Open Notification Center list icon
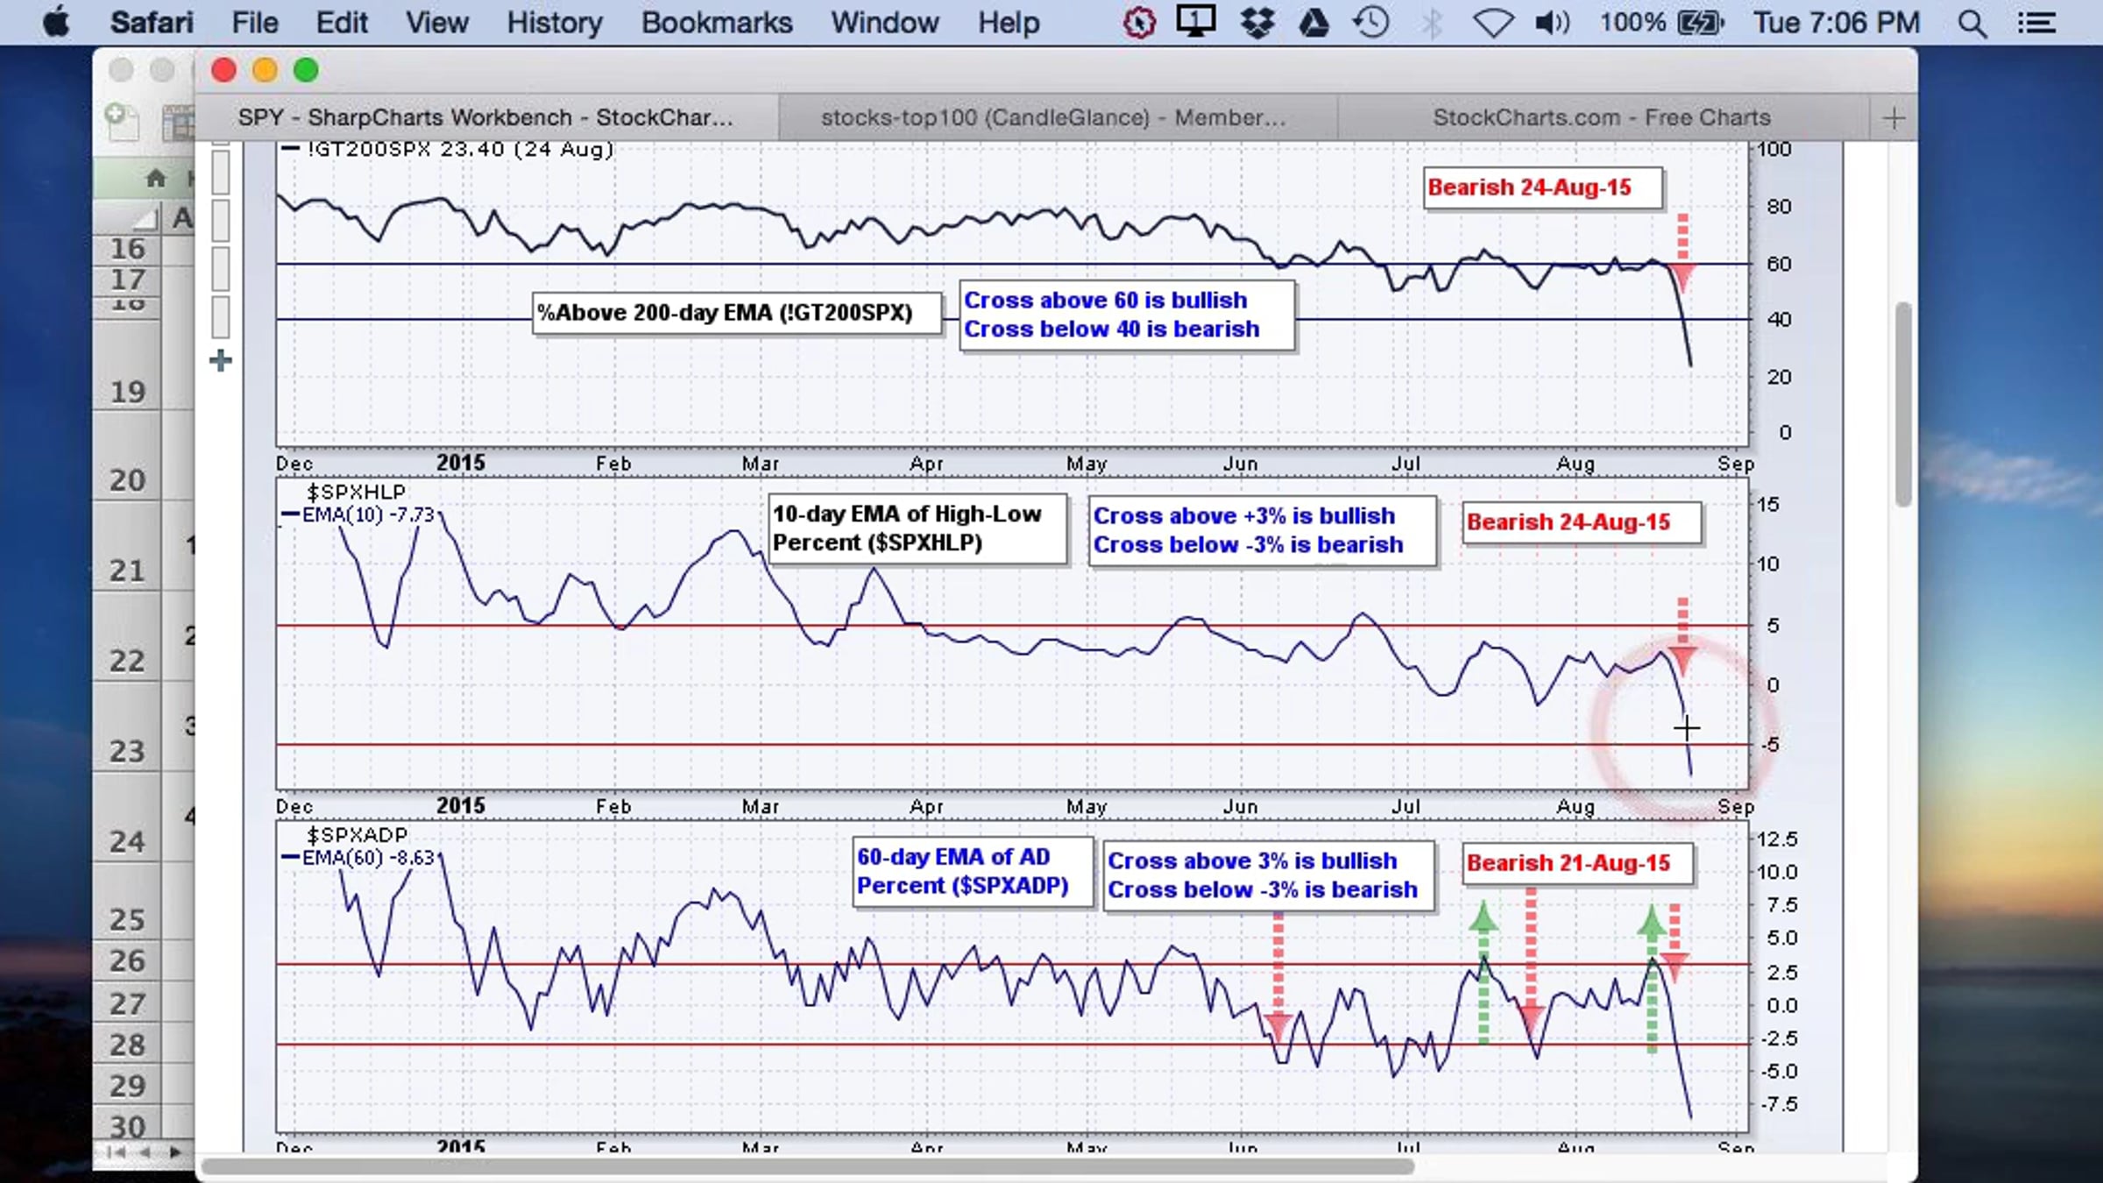Screen dimensions: 2103x1183 pos(2036,23)
